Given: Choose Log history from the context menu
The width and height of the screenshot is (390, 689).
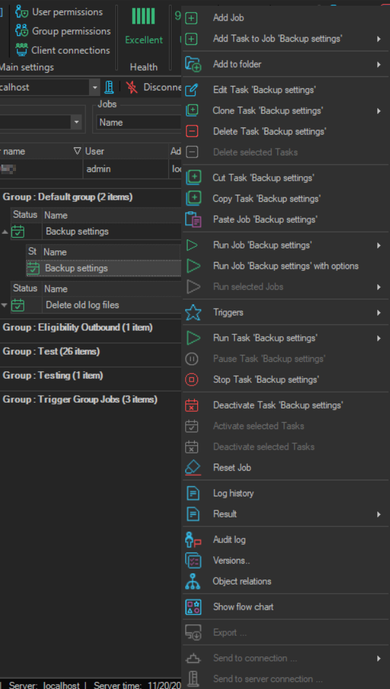Looking at the screenshot, I should coord(233,493).
